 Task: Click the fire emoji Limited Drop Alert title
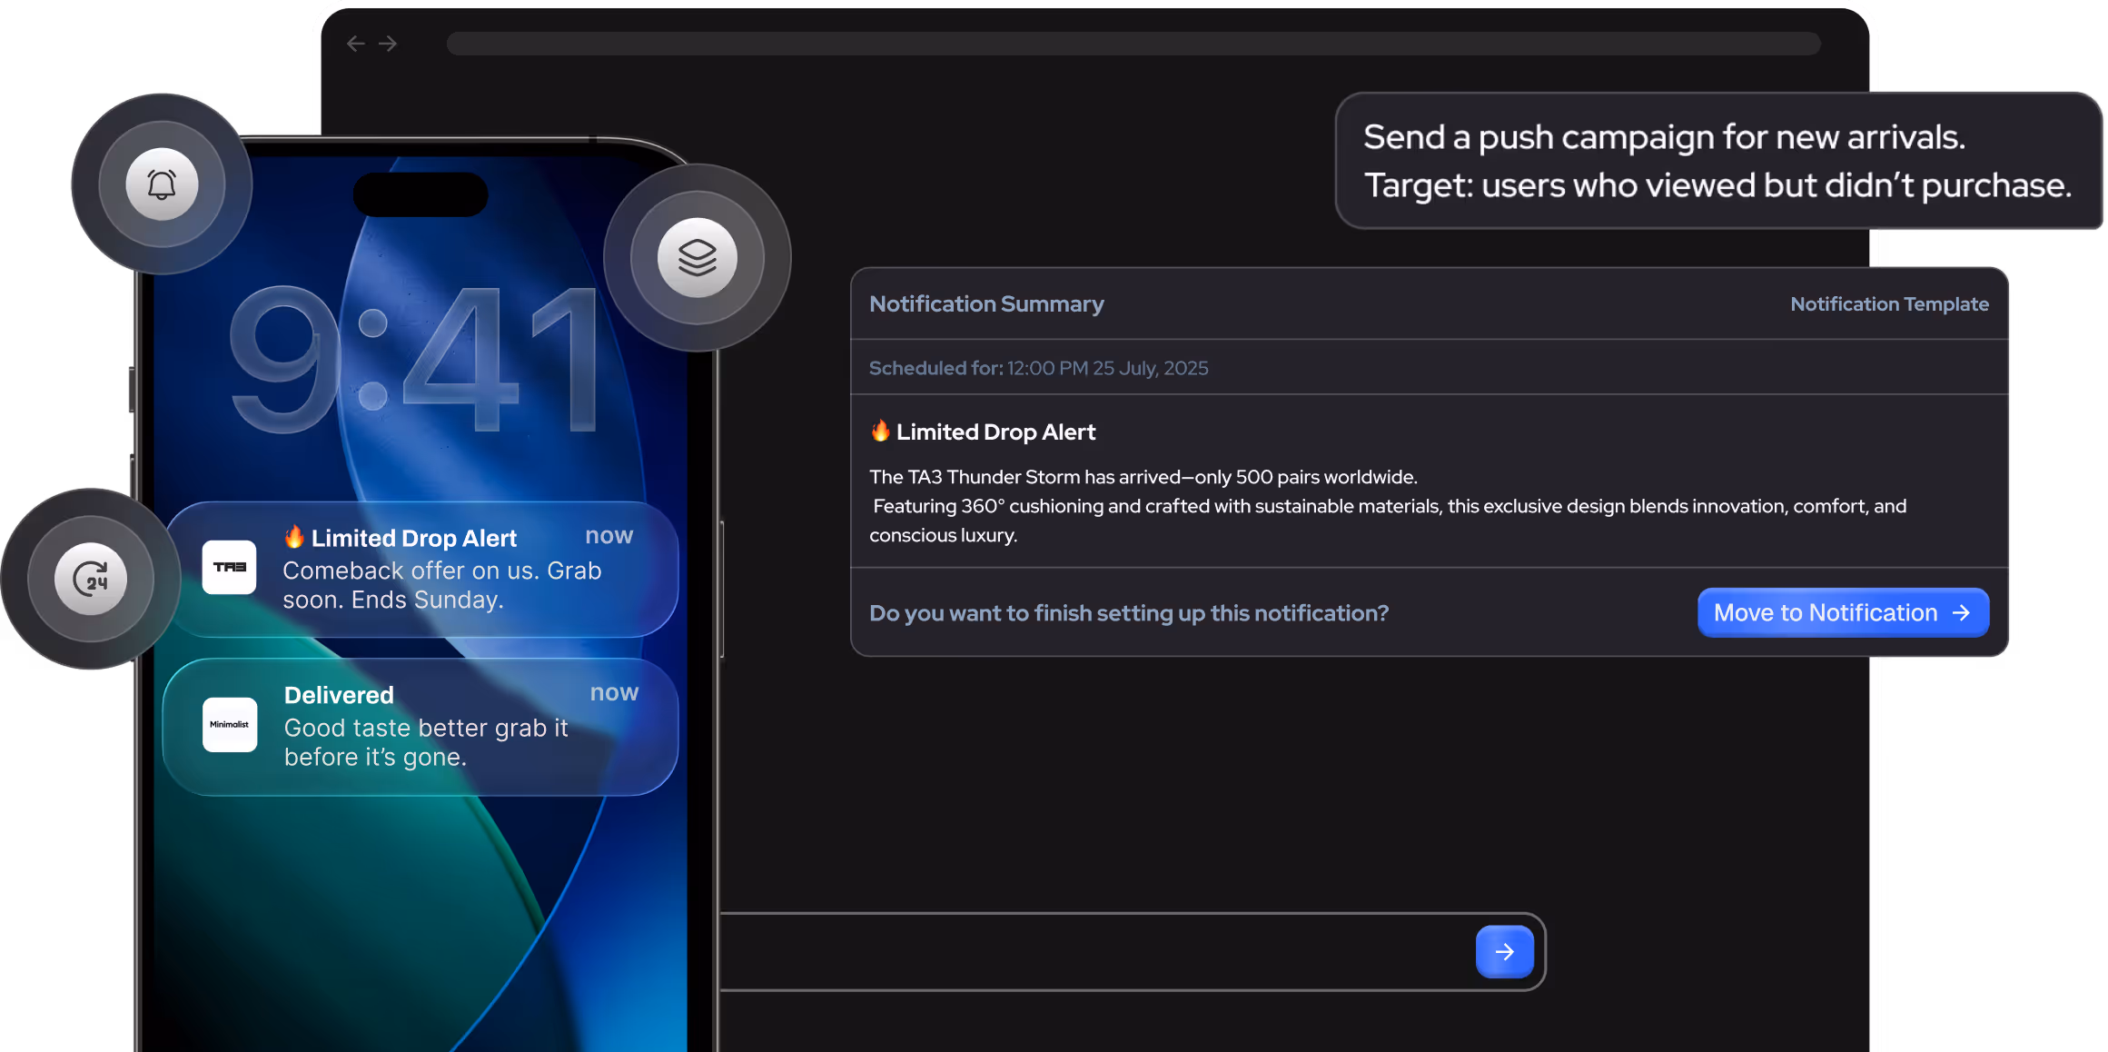pyautogui.click(x=984, y=432)
